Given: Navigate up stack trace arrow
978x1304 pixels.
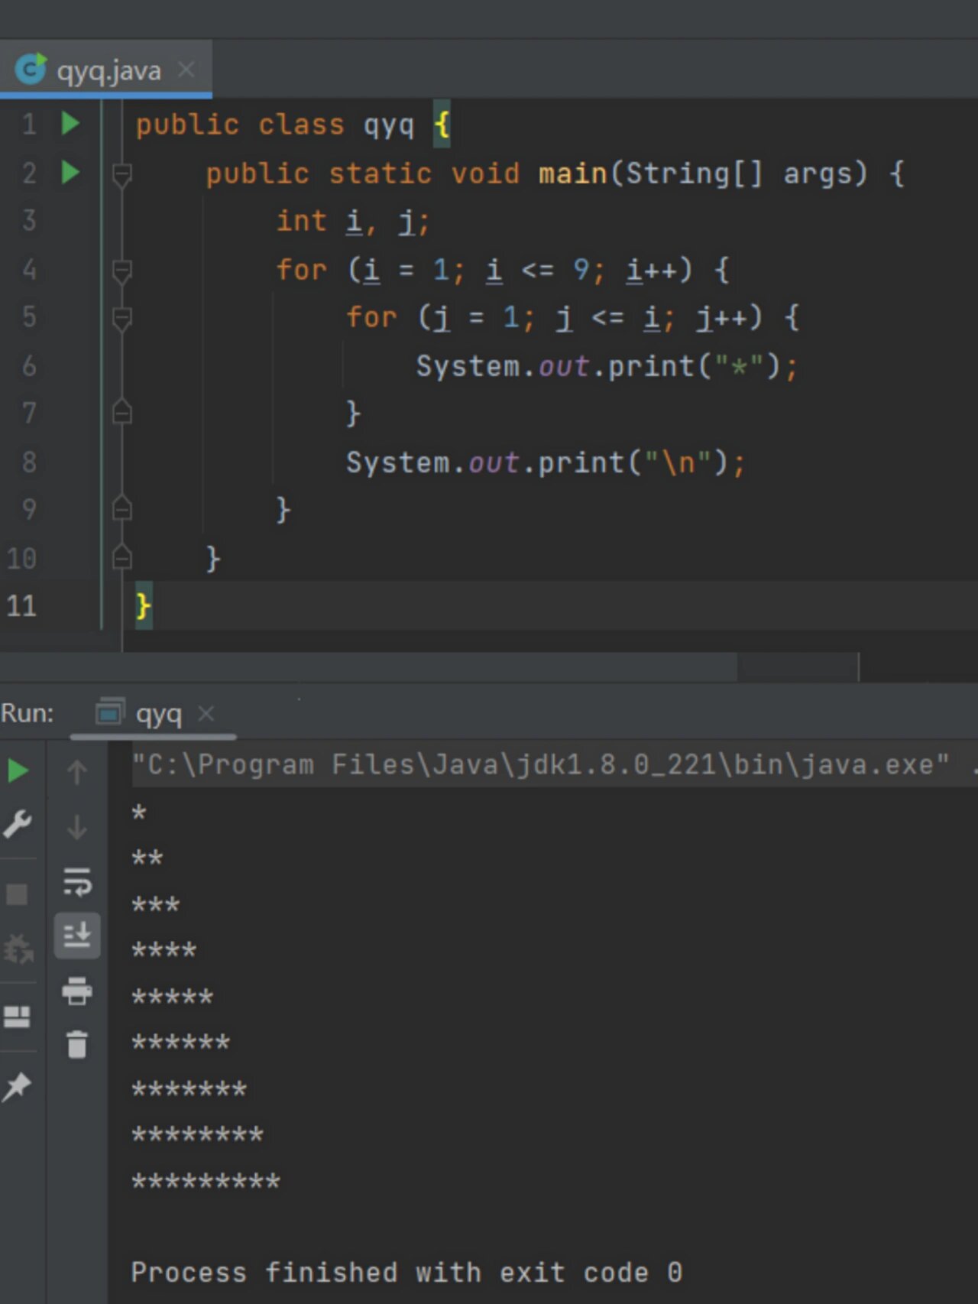Looking at the screenshot, I should point(76,772).
